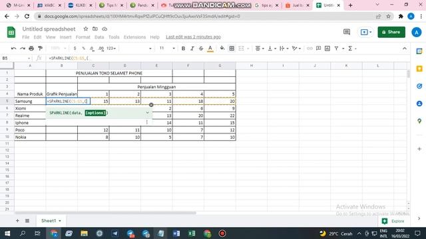
Task: Open the fill color bucket
Action: [x=222, y=48]
